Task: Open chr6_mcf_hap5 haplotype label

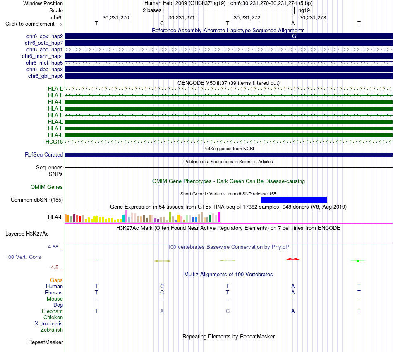Action: click(x=44, y=63)
